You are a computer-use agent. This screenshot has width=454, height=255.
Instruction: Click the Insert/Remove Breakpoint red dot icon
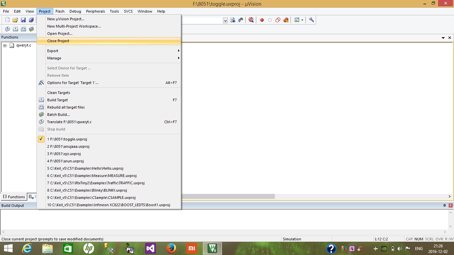262,20
